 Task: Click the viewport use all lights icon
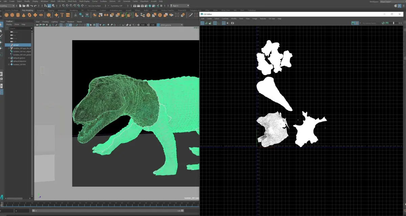click(x=100, y=25)
